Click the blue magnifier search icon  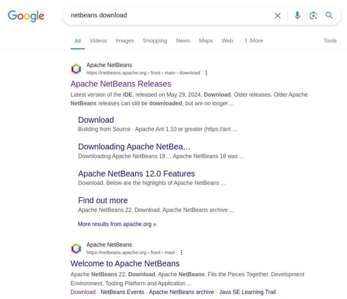(x=329, y=15)
